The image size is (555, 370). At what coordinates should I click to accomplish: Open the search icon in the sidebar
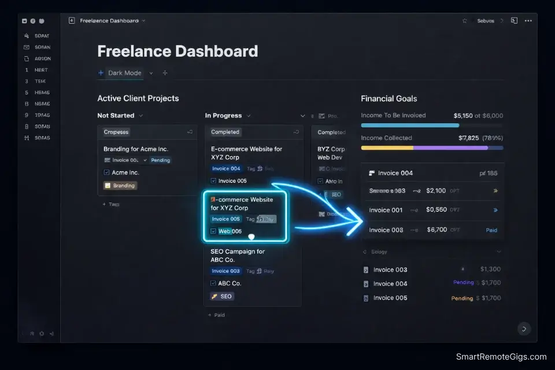pyautogui.click(x=27, y=35)
